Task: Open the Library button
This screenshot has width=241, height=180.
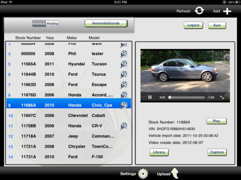Action: tap(159, 152)
